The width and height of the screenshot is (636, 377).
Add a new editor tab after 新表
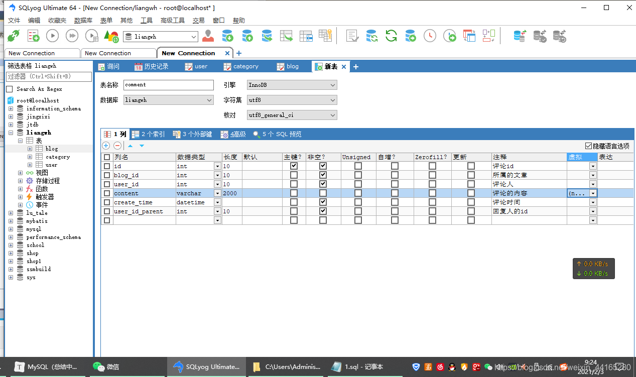[356, 67]
